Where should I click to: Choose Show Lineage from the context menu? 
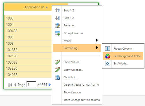72,92
